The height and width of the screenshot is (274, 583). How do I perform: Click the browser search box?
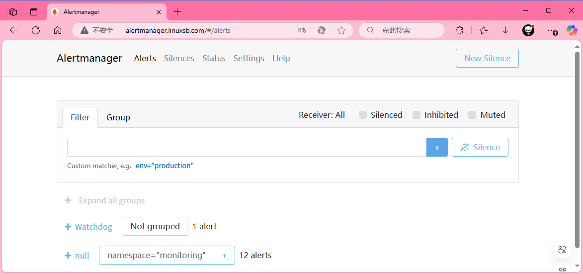(402, 30)
